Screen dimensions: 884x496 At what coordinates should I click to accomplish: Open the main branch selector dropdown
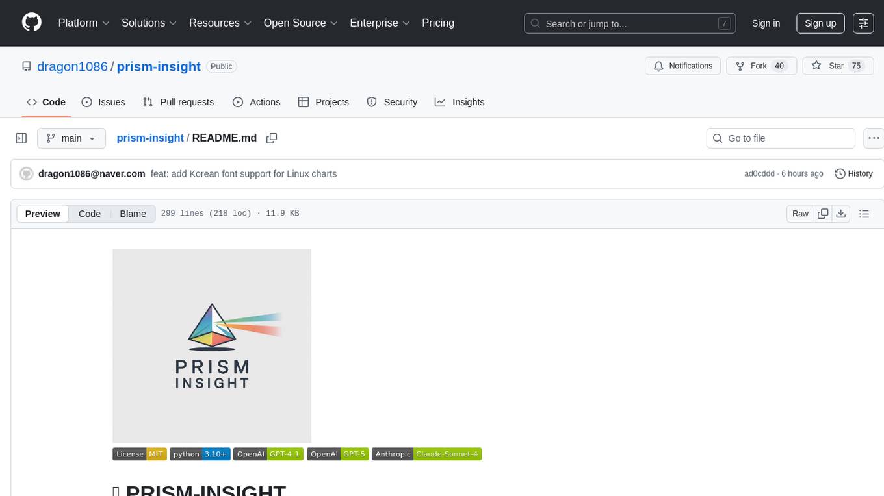71,138
